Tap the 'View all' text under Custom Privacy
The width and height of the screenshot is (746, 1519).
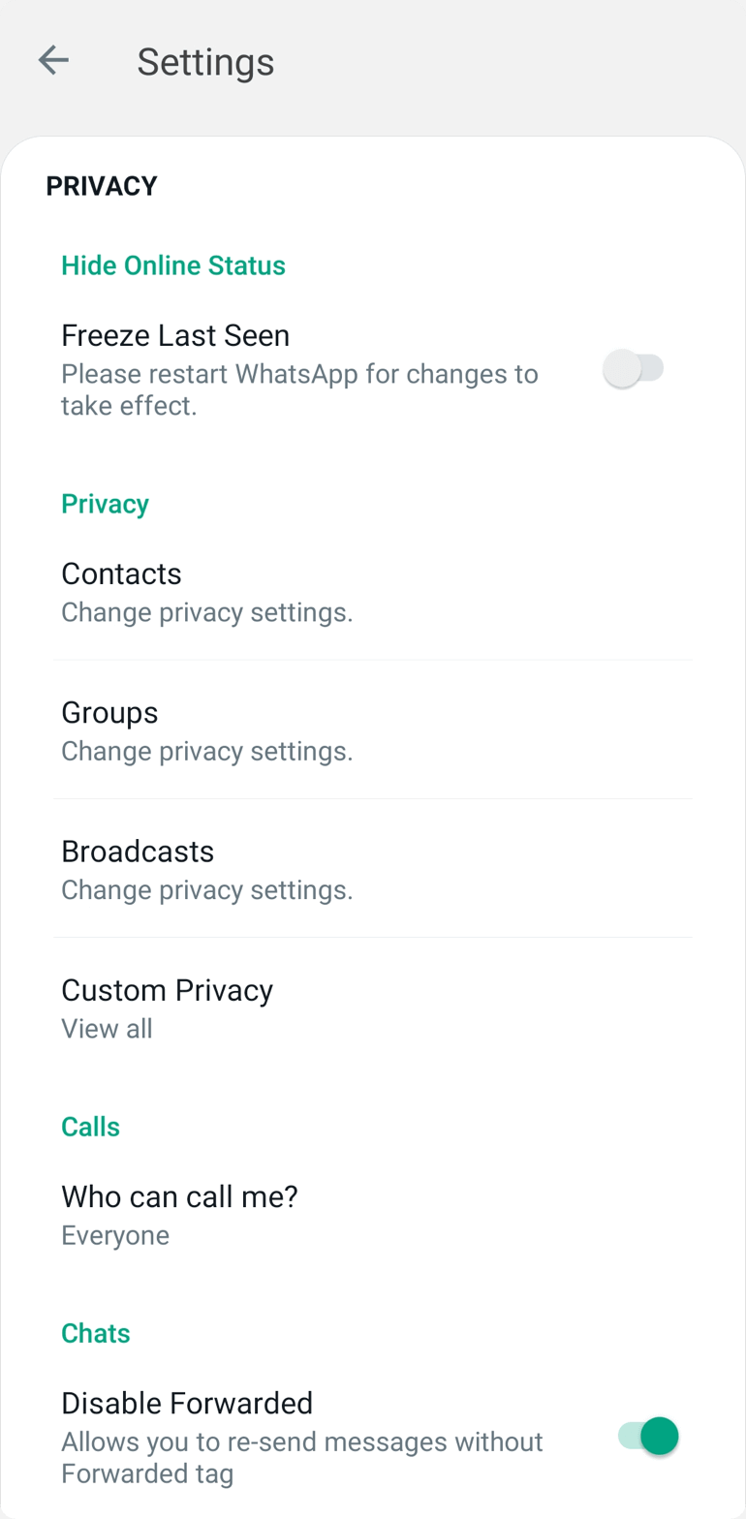[x=107, y=1029]
